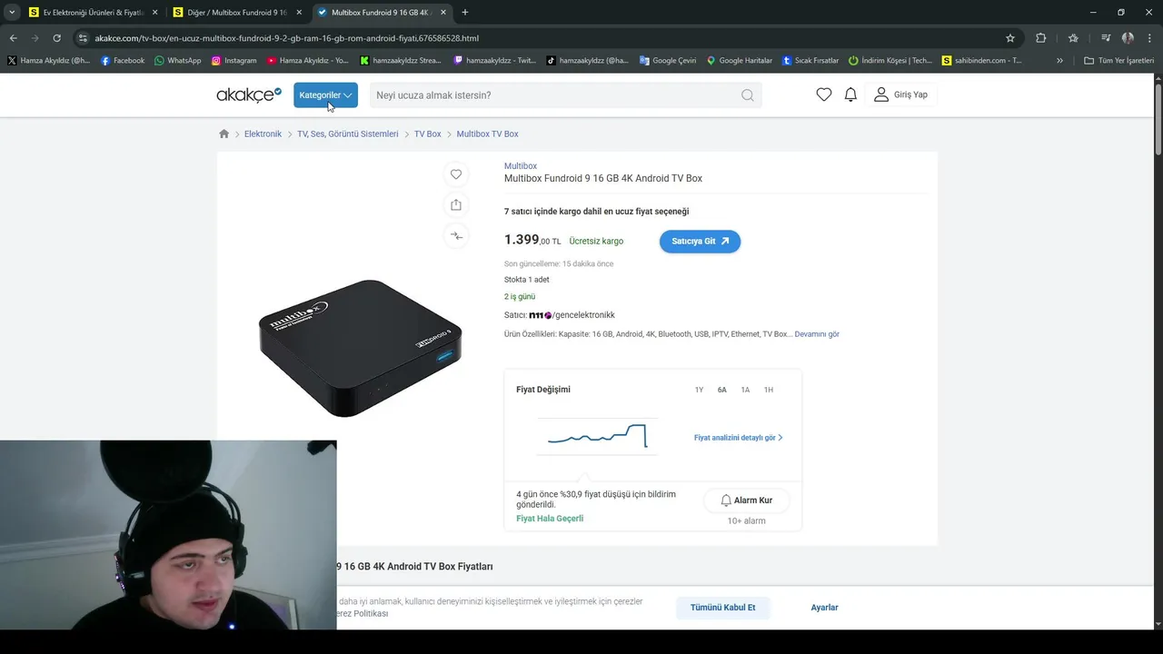
Task: Open the tab search dropdown arrow
Action: click(11, 13)
